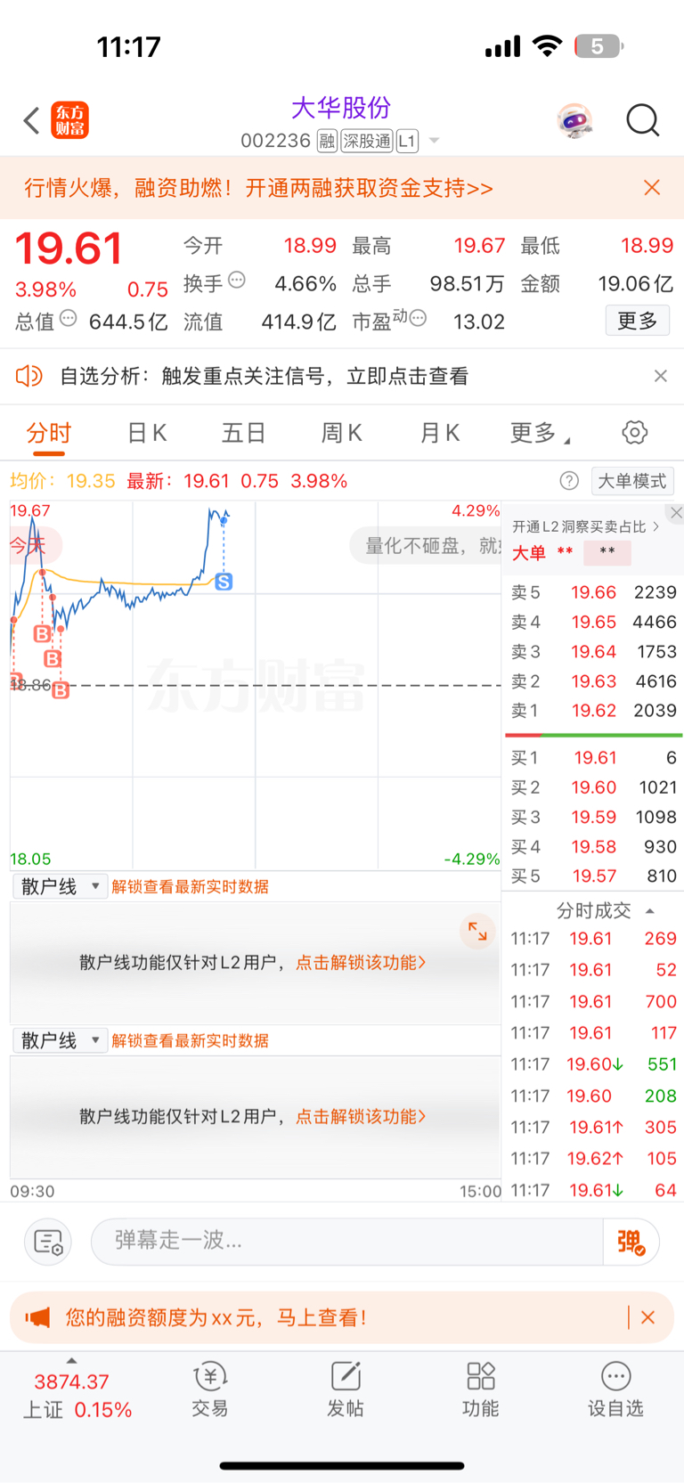Toggle 大单模式 mode
684x1483 pixels.
pyautogui.click(x=632, y=481)
